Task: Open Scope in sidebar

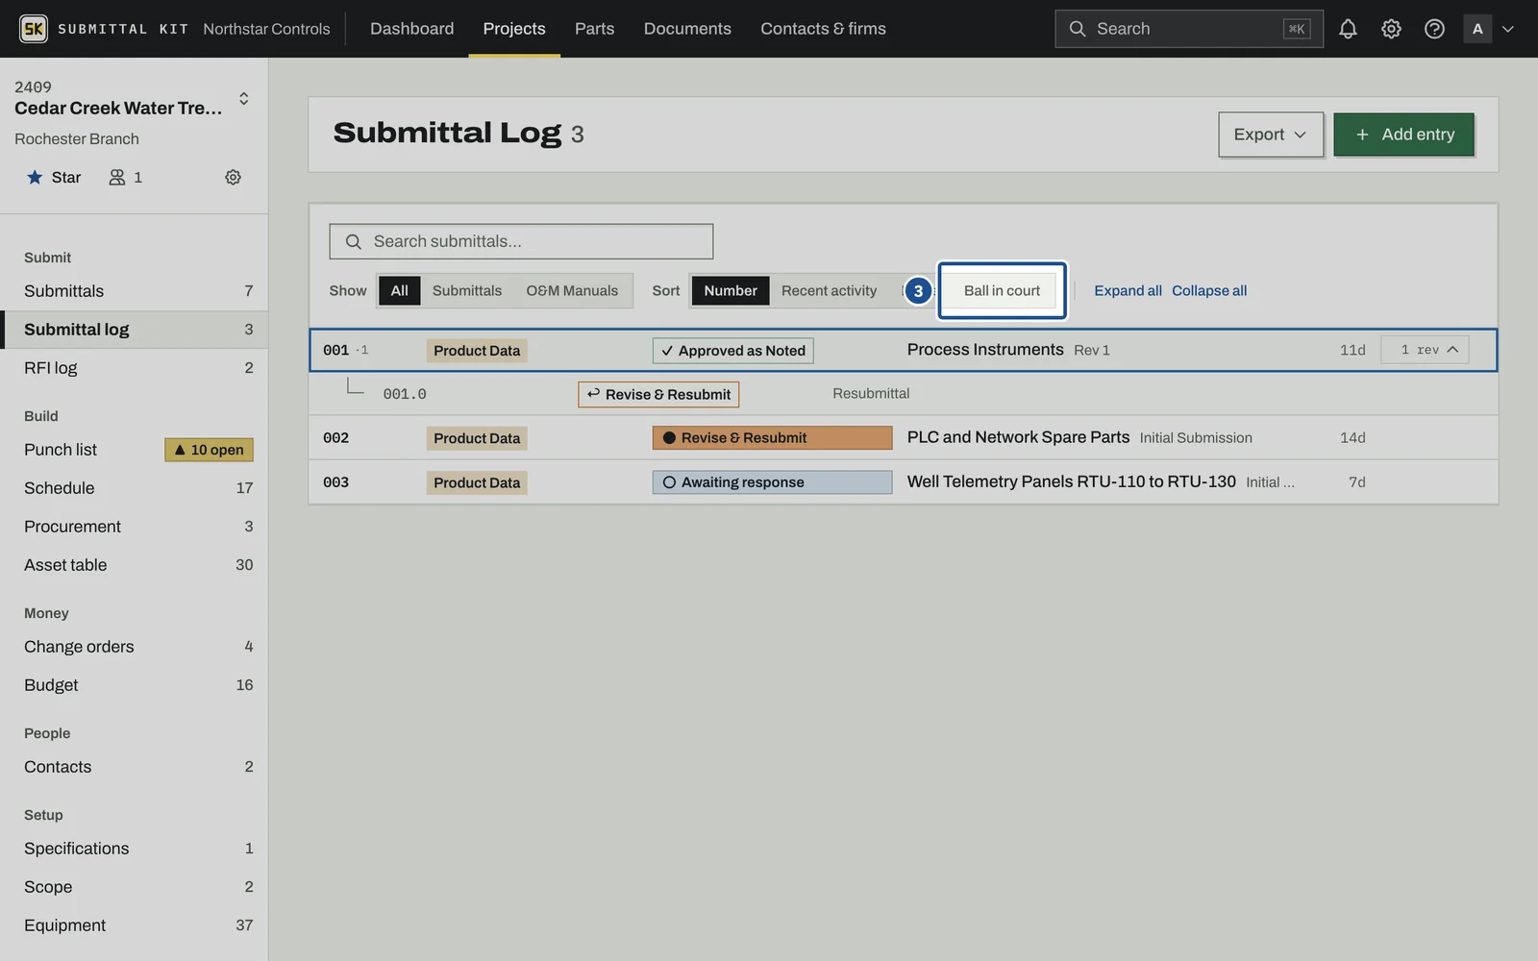Action: [134, 887]
